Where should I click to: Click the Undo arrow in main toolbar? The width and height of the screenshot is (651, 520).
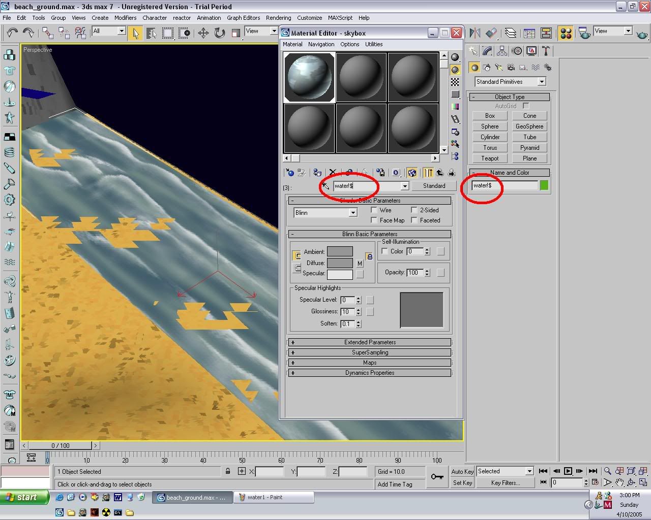pos(12,33)
